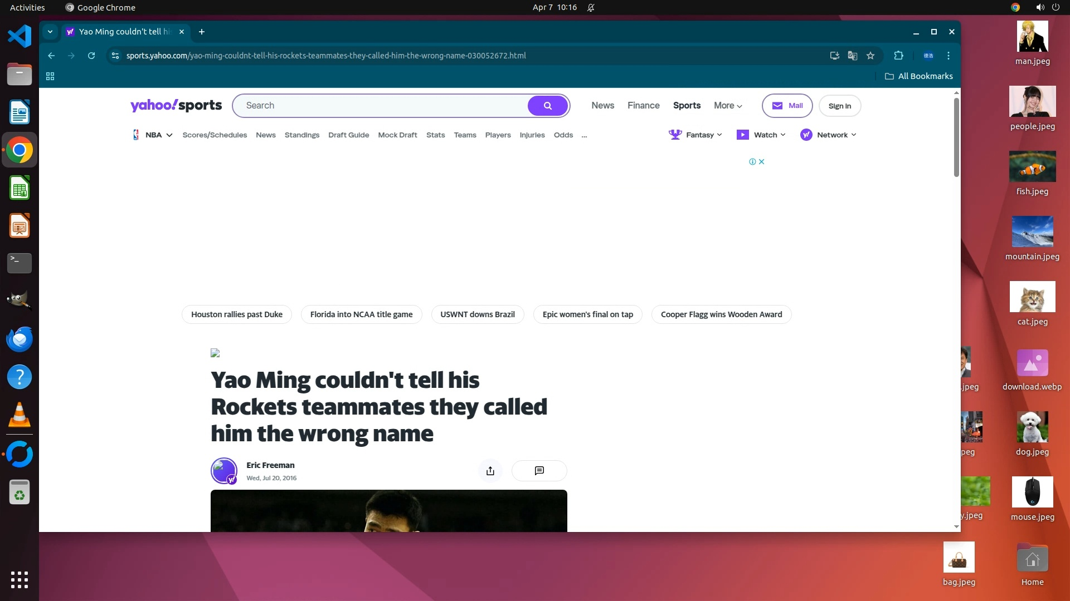Viewport: 1070px width, 601px height.
Task: Open the Finance header tab
Action: point(643,106)
